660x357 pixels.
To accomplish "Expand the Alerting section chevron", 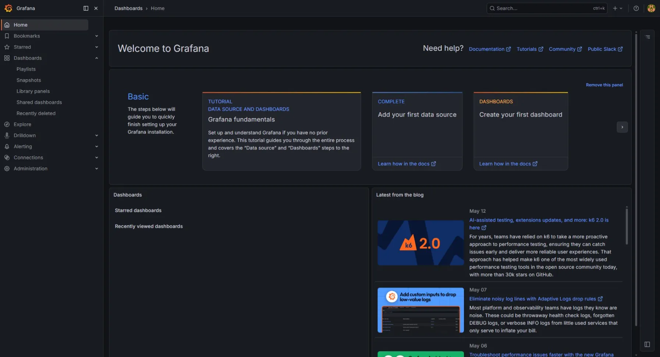I will 97,146.
